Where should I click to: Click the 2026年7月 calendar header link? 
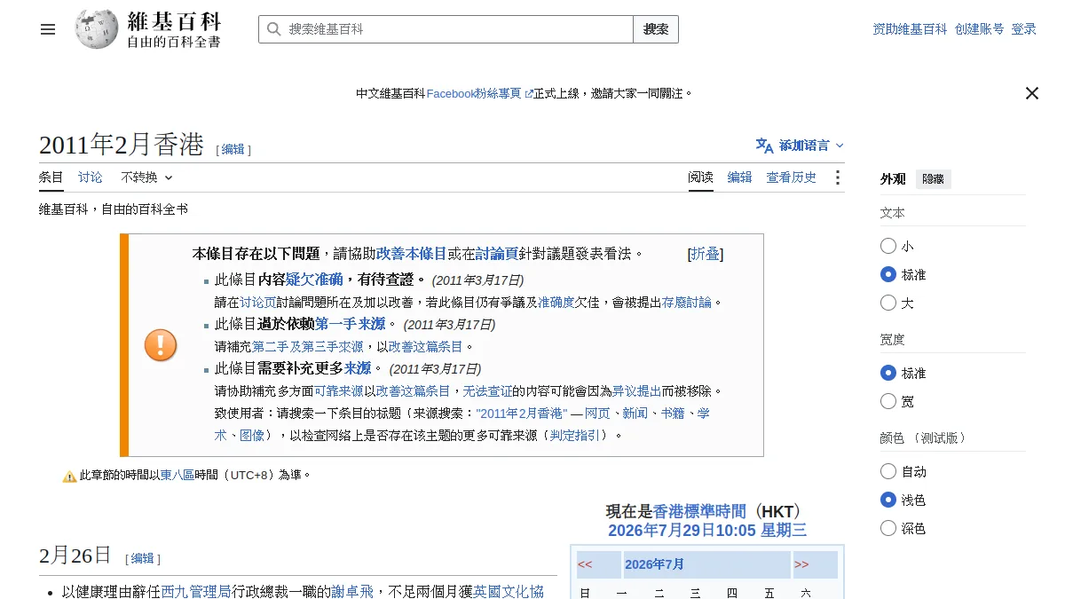point(654,564)
